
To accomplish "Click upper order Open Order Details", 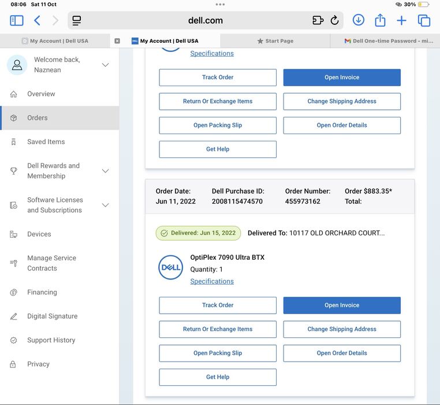I will (342, 125).
